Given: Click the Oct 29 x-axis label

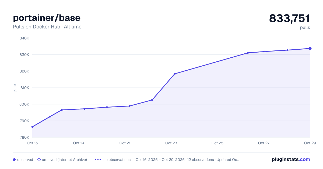Looking at the screenshot, I should pos(310,143).
